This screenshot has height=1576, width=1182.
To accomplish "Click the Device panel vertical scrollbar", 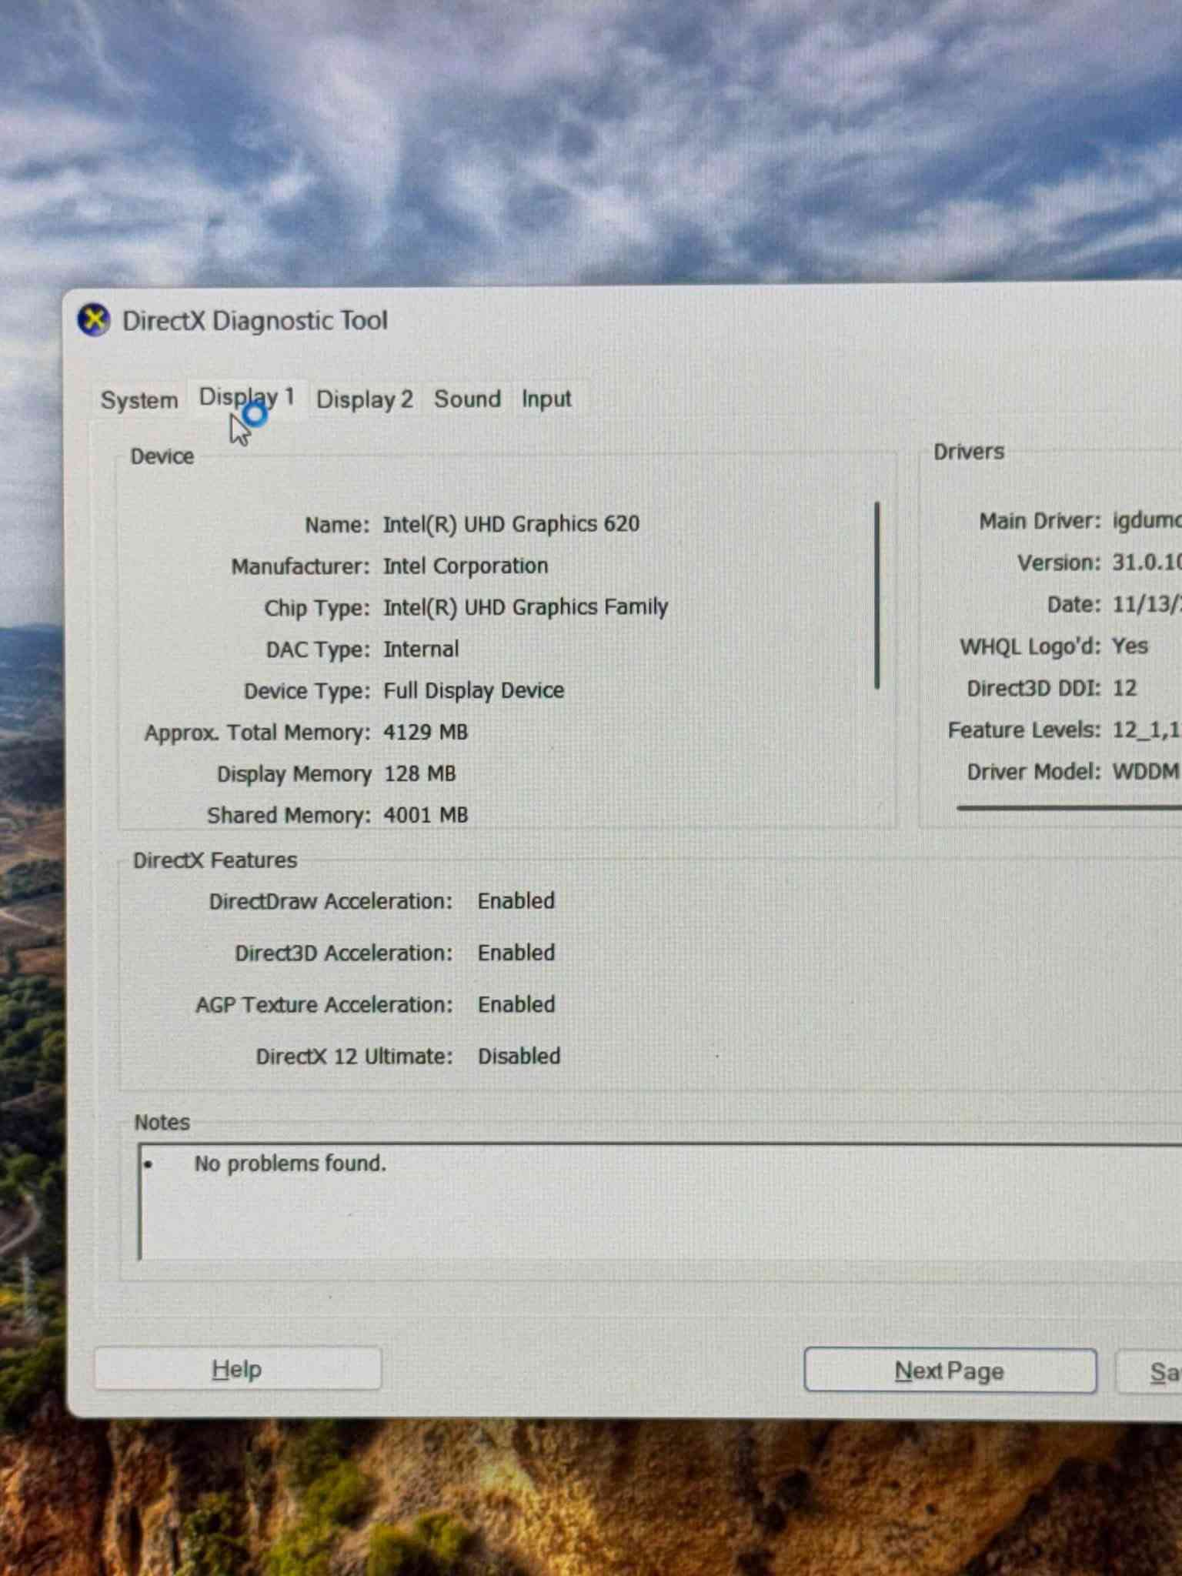I will (877, 596).
